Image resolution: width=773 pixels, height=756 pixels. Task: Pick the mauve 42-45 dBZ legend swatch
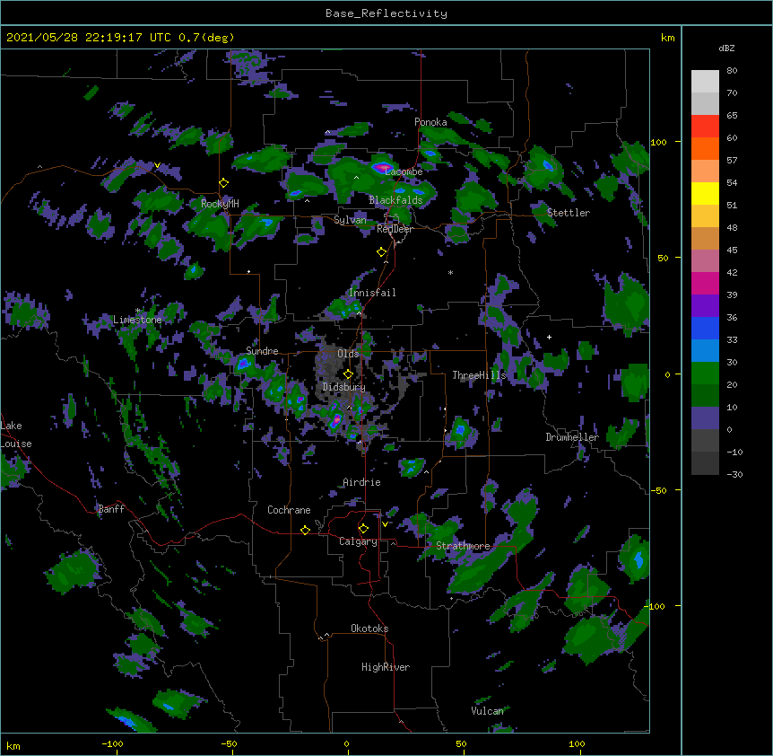click(705, 261)
